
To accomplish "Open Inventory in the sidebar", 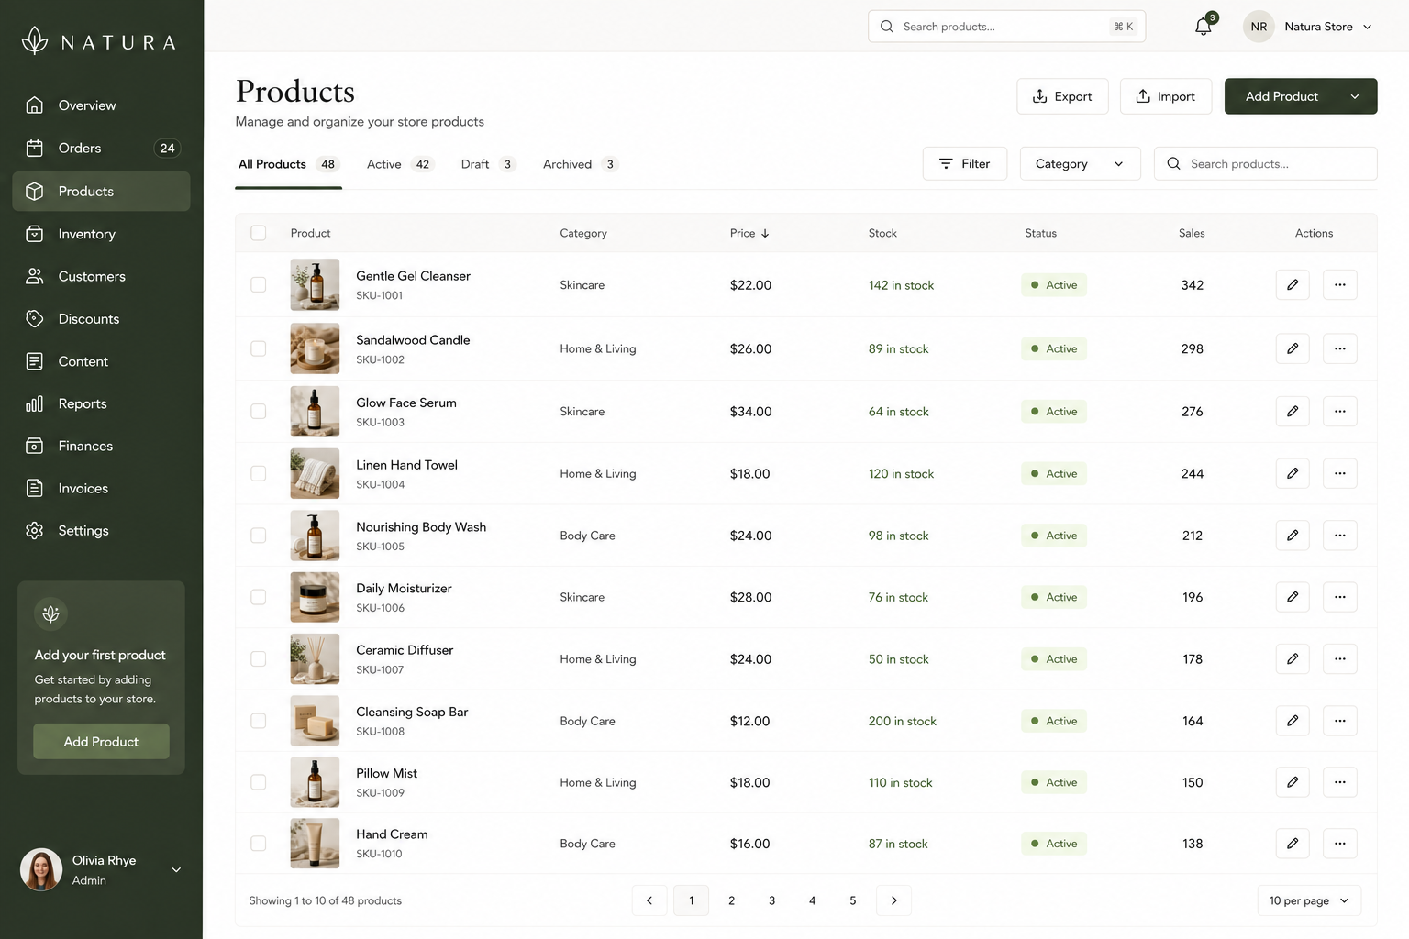I will pos(101,234).
